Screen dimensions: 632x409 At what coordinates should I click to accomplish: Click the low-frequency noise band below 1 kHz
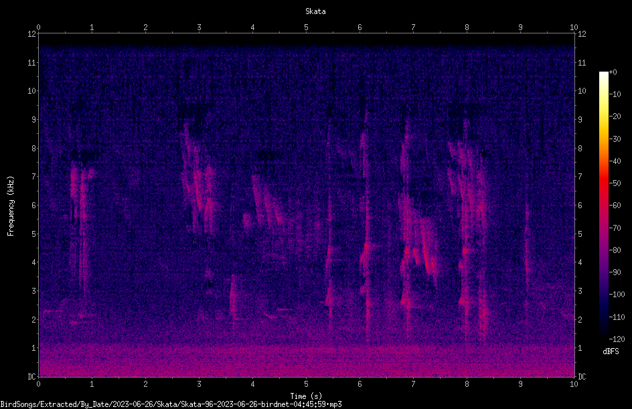(x=307, y=362)
